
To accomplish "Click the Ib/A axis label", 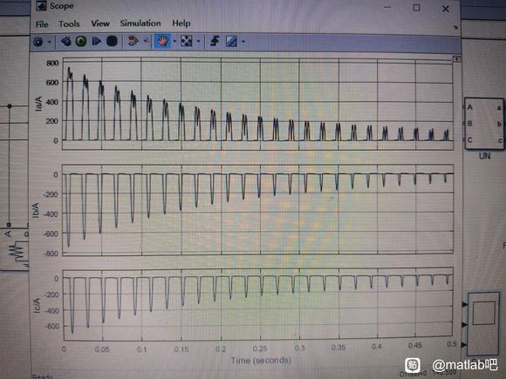I will coord(36,210).
